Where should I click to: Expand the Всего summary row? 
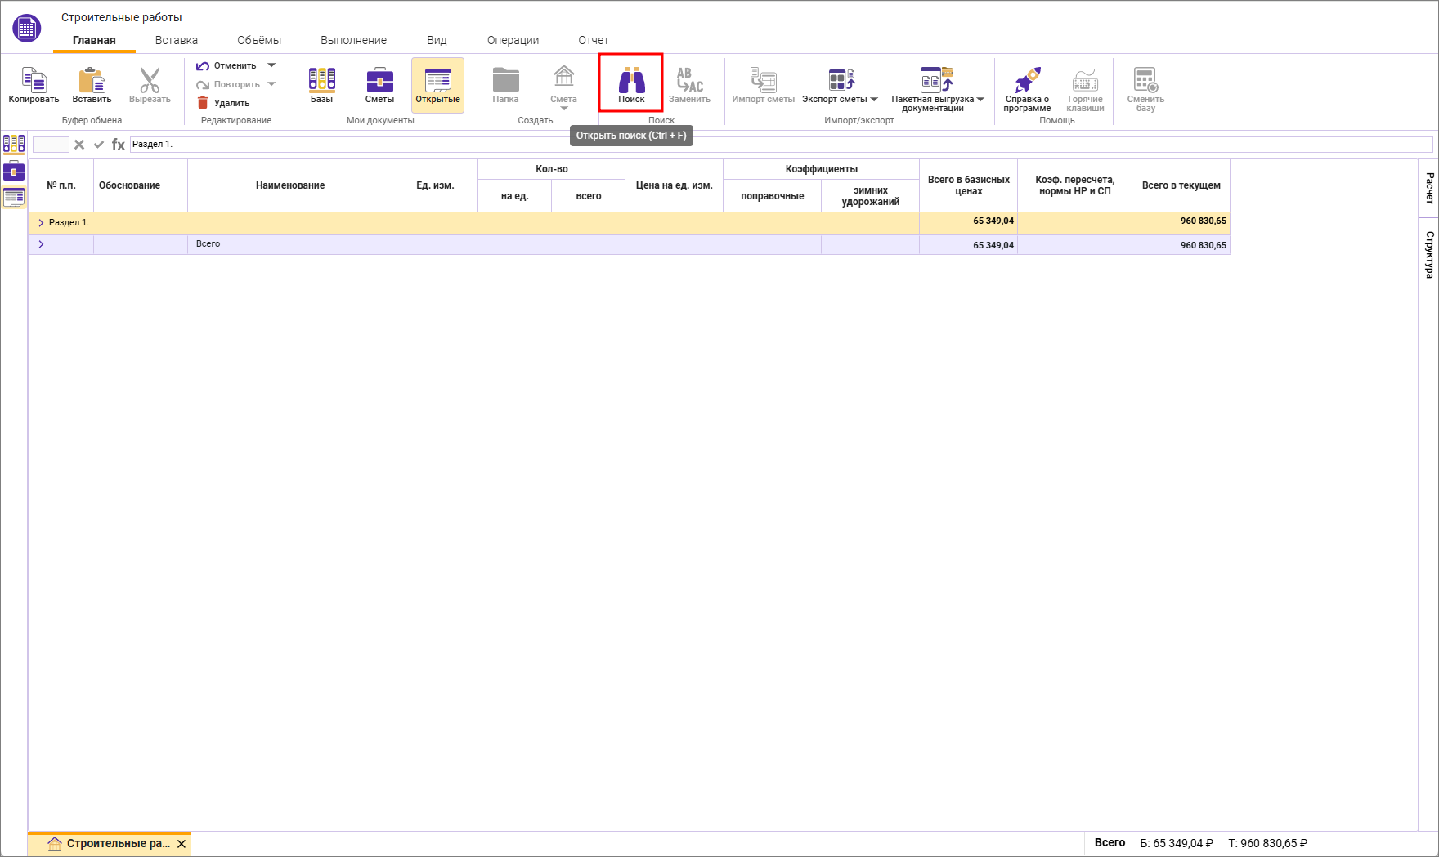click(x=41, y=244)
